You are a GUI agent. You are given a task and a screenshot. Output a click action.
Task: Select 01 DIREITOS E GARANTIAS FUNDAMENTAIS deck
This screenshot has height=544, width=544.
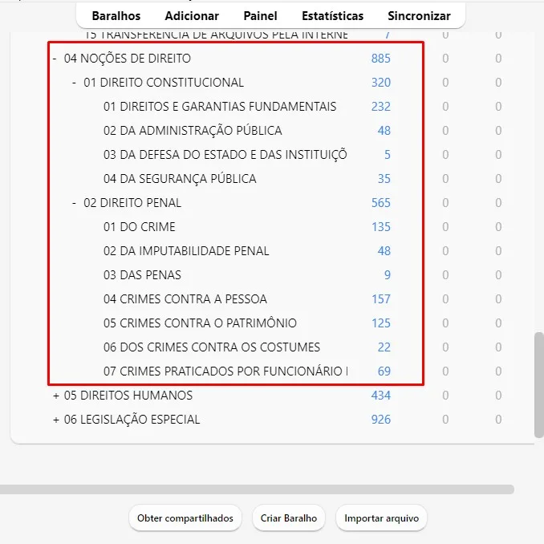[x=220, y=107]
